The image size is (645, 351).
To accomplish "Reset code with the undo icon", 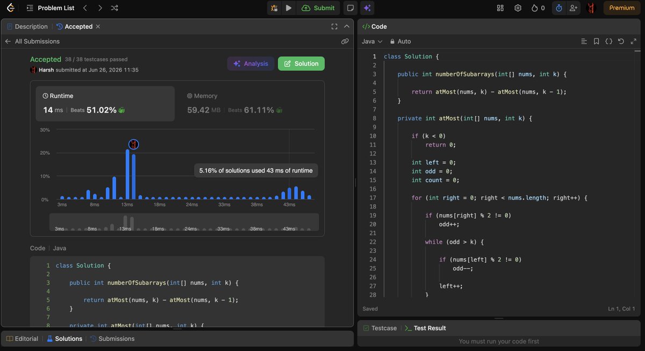I will (x=621, y=41).
